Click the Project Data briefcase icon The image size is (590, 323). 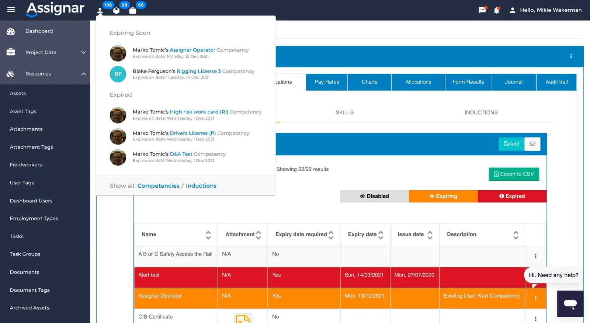[x=11, y=52]
